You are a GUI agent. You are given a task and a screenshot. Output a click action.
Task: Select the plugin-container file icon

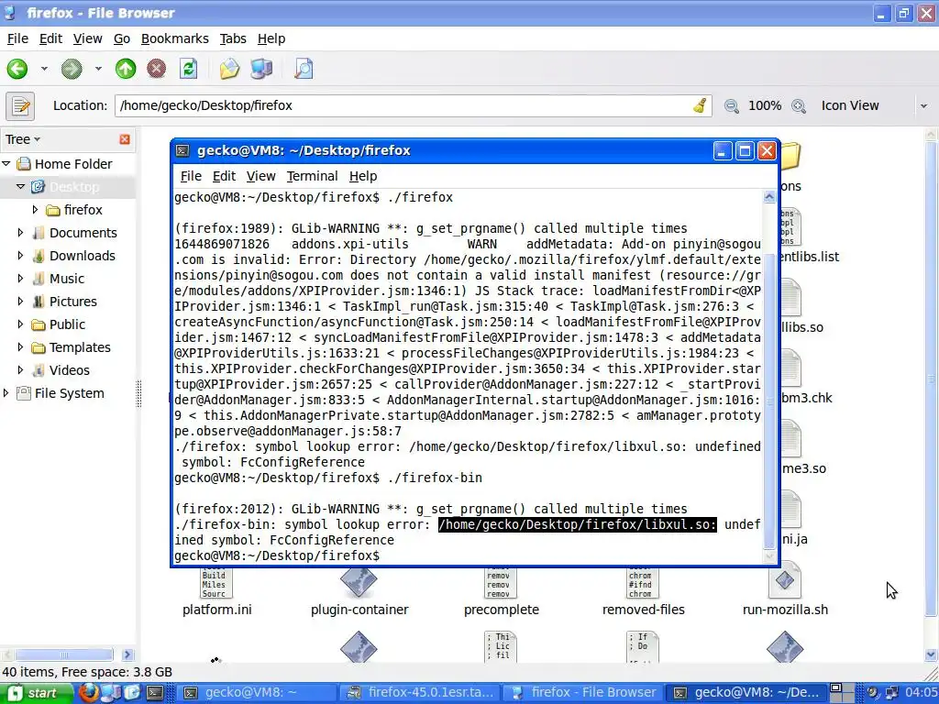click(x=359, y=582)
